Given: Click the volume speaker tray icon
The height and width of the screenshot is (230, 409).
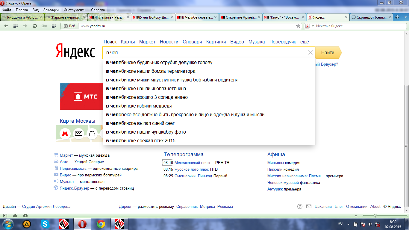Looking at the screenshot, I should click(x=370, y=224).
